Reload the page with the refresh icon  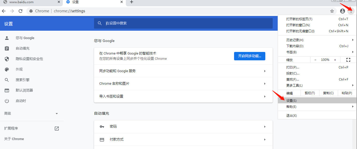point(20,11)
